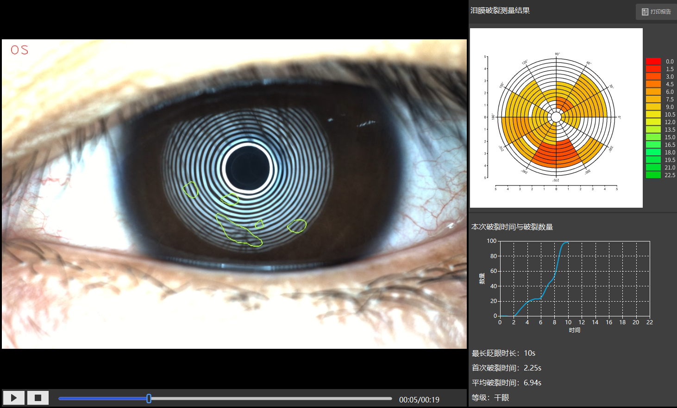Click the blue playback slider handle
Image resolution: width=677 pixels, height=408 pixels.
point(149,398)
